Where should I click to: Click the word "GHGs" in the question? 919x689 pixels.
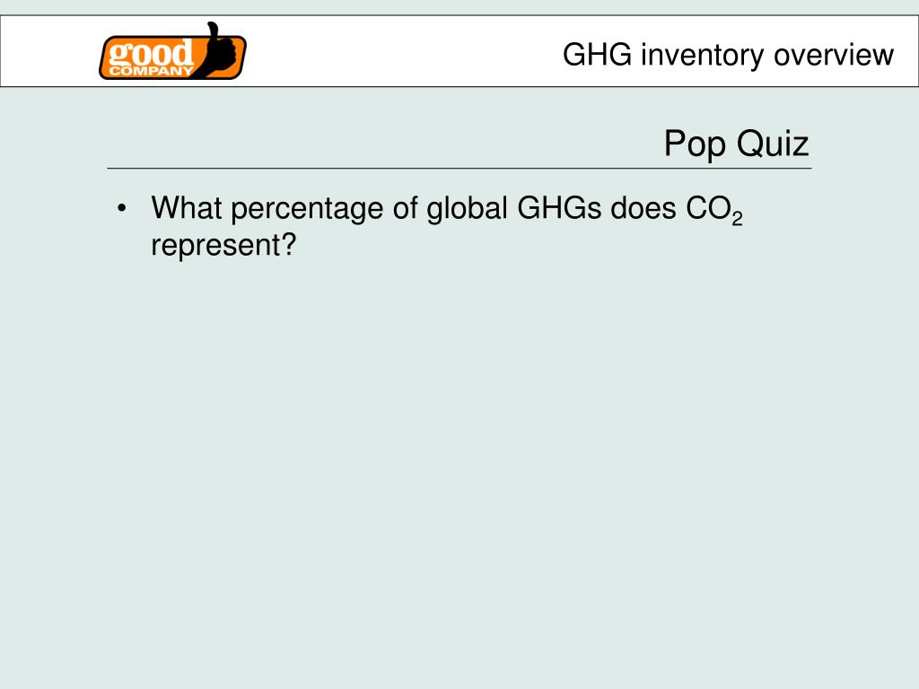pyautogui.click(x=559, y=207)
